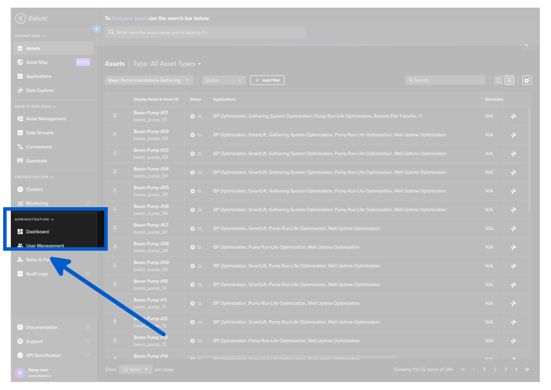This screenshot has height=390, width=551.
Task: Open Clusters under Orchestration
Action: pyautogui.click(x=34, y=189)
